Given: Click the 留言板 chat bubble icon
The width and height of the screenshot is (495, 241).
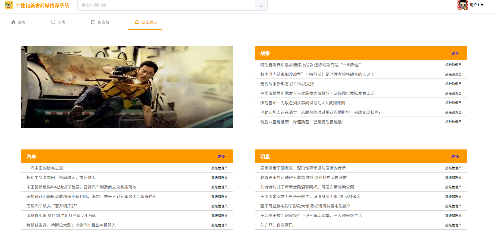Looking at the screenshot, I should (93, 22).
